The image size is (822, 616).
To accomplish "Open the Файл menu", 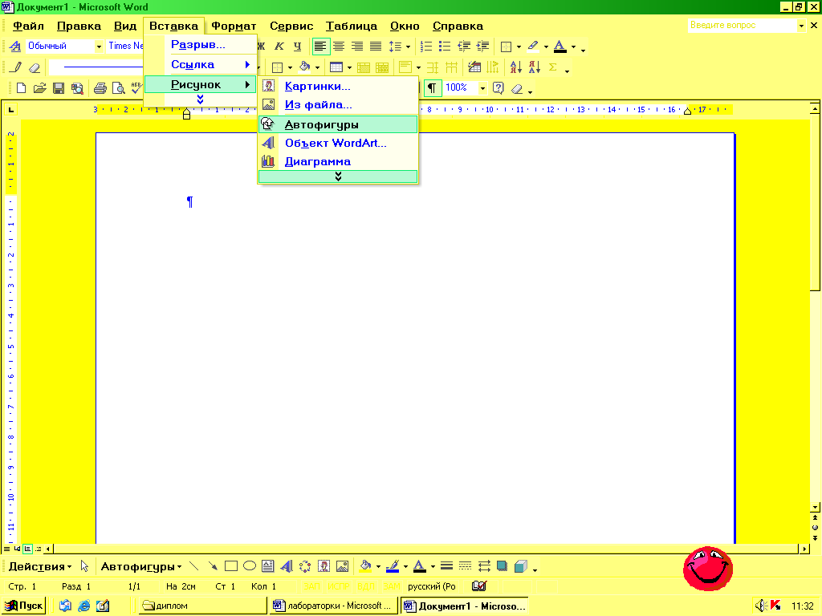I will tap(28, 26).
